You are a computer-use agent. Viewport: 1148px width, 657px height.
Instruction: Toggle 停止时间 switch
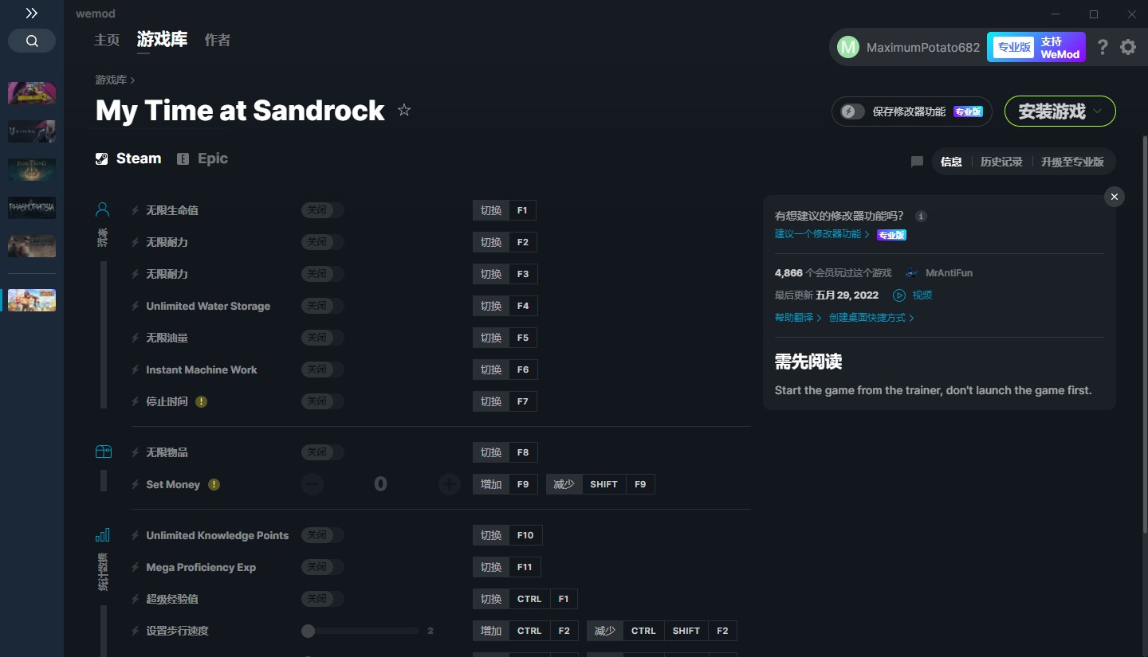point(322,401)
